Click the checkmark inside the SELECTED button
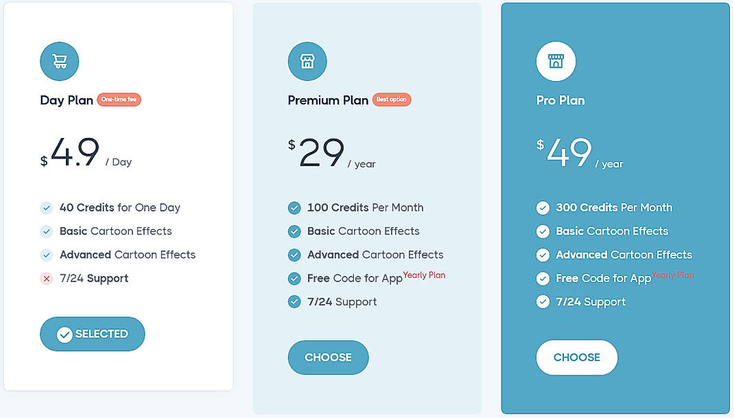Screen dimensions: 734x418 click(x=65, y=334)
